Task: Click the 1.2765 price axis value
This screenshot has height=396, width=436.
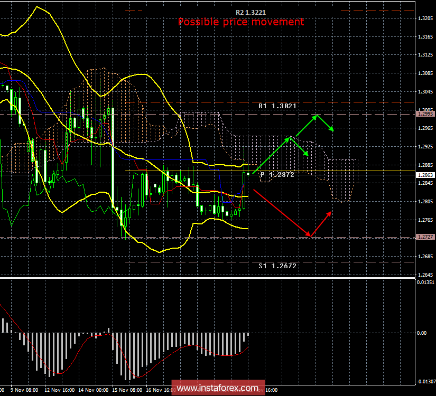Action: click(x=425, y=220)
